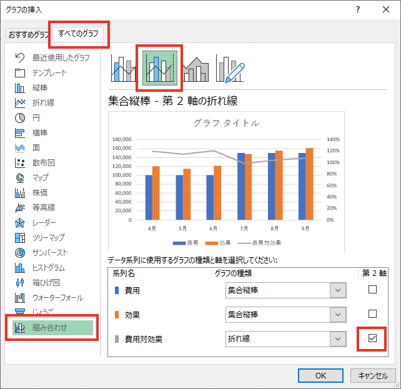Confirm with the OK button
Viewport: 401px width, 389px height.
pyautogui.click(x=320, y=375)
